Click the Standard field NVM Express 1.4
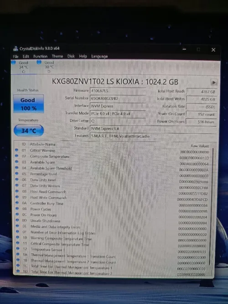This screenshot has height=304, width=228. [x=153, y=129]
